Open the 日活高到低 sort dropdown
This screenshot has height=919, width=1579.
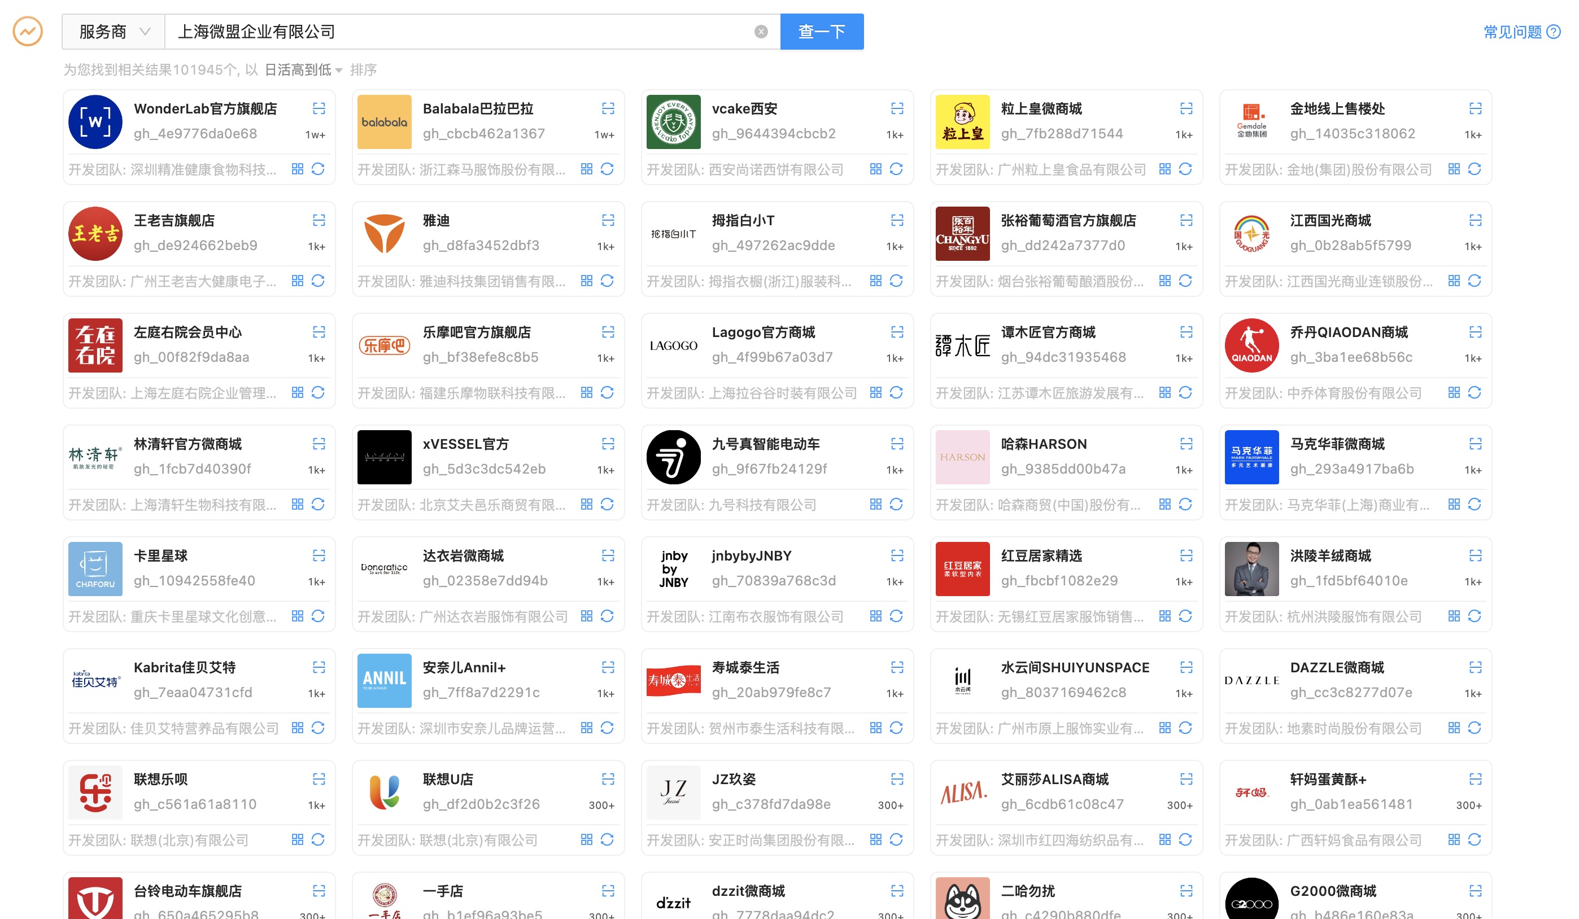coord(303,70)
